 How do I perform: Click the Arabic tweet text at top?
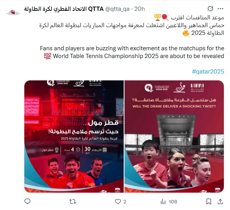pyautogui.click(x=131, y=26)
